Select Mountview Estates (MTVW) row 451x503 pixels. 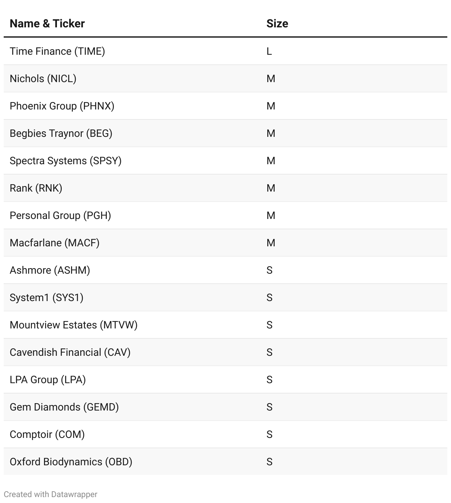[74, 325]
